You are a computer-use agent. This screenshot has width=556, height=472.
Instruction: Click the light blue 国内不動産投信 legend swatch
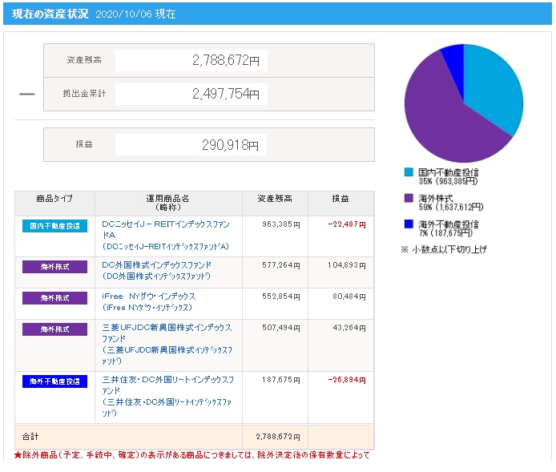click(x=409, y=172)
